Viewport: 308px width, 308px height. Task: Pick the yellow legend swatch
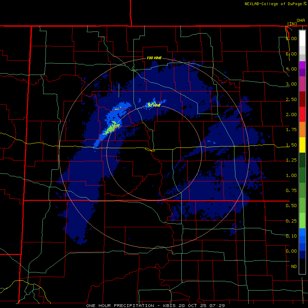click(302, 145)
